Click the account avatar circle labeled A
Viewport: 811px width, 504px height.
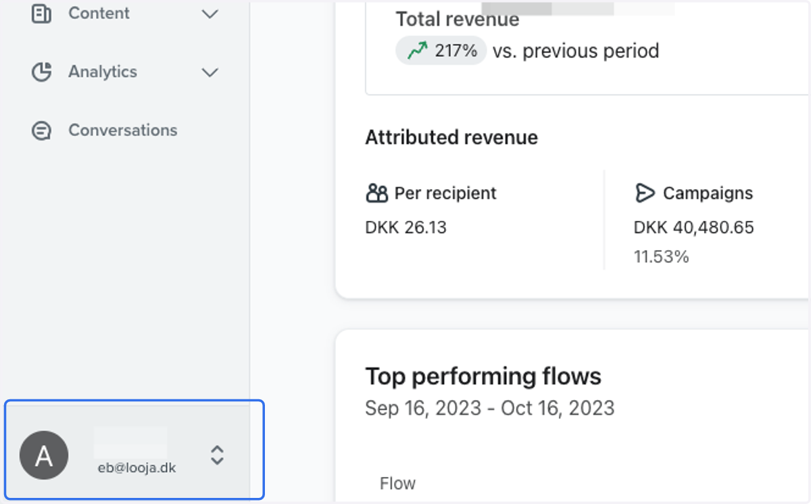click(44, 456)
